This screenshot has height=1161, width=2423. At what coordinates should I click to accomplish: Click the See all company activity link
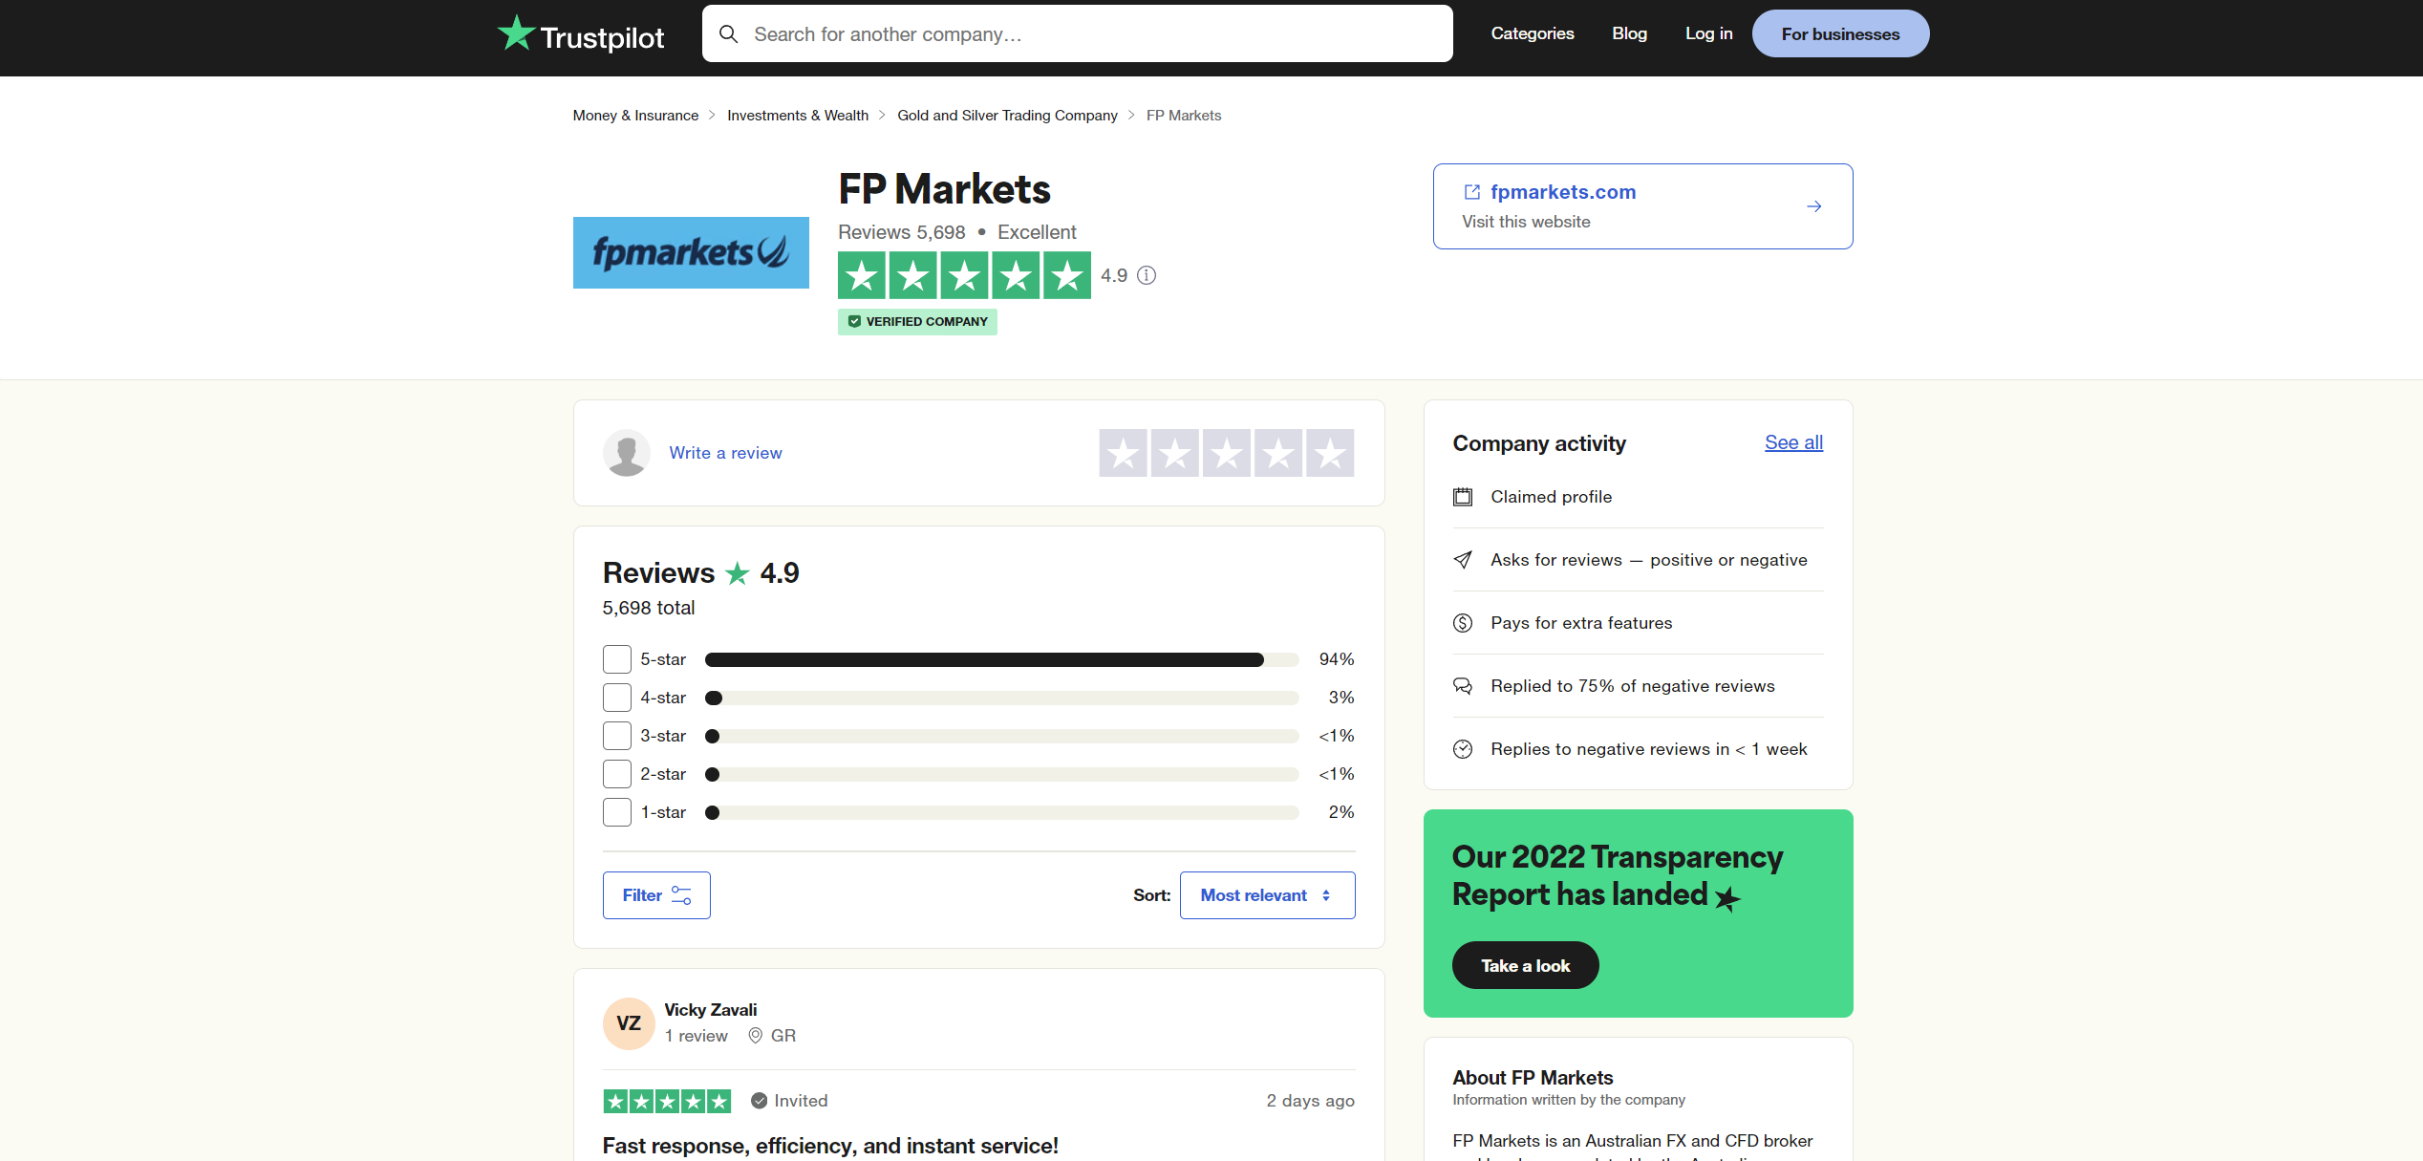pos(1792,442)
